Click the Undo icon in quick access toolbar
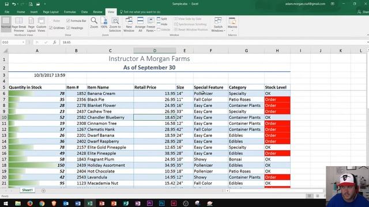This screenshot has height=207, width=369. 14,4
